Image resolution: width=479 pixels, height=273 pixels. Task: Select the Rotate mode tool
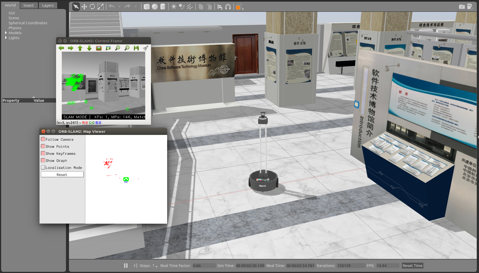93,7
